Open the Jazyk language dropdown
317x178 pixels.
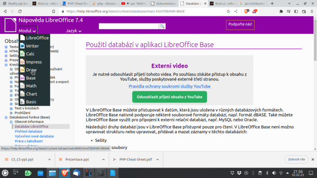pyautogui.click(x=74, y=31)
